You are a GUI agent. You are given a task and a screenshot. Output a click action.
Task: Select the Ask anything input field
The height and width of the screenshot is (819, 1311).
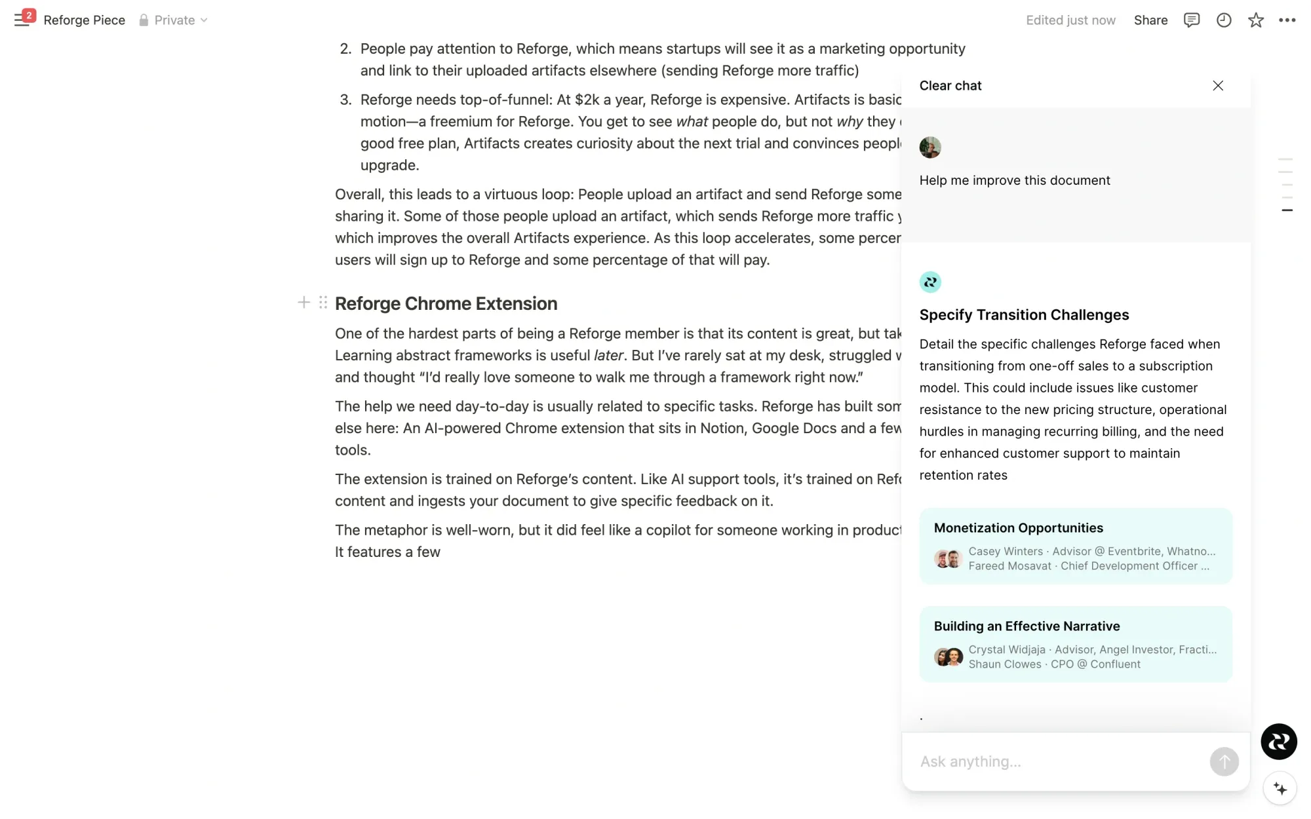tap(1057, 761)
